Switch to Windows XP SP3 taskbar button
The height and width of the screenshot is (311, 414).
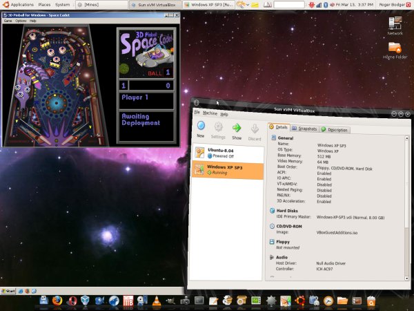(x=208, y=5)
